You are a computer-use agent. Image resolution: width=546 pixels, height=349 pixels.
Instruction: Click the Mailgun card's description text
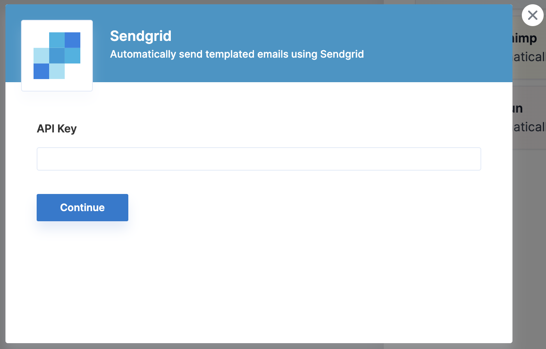pos(529,127)
